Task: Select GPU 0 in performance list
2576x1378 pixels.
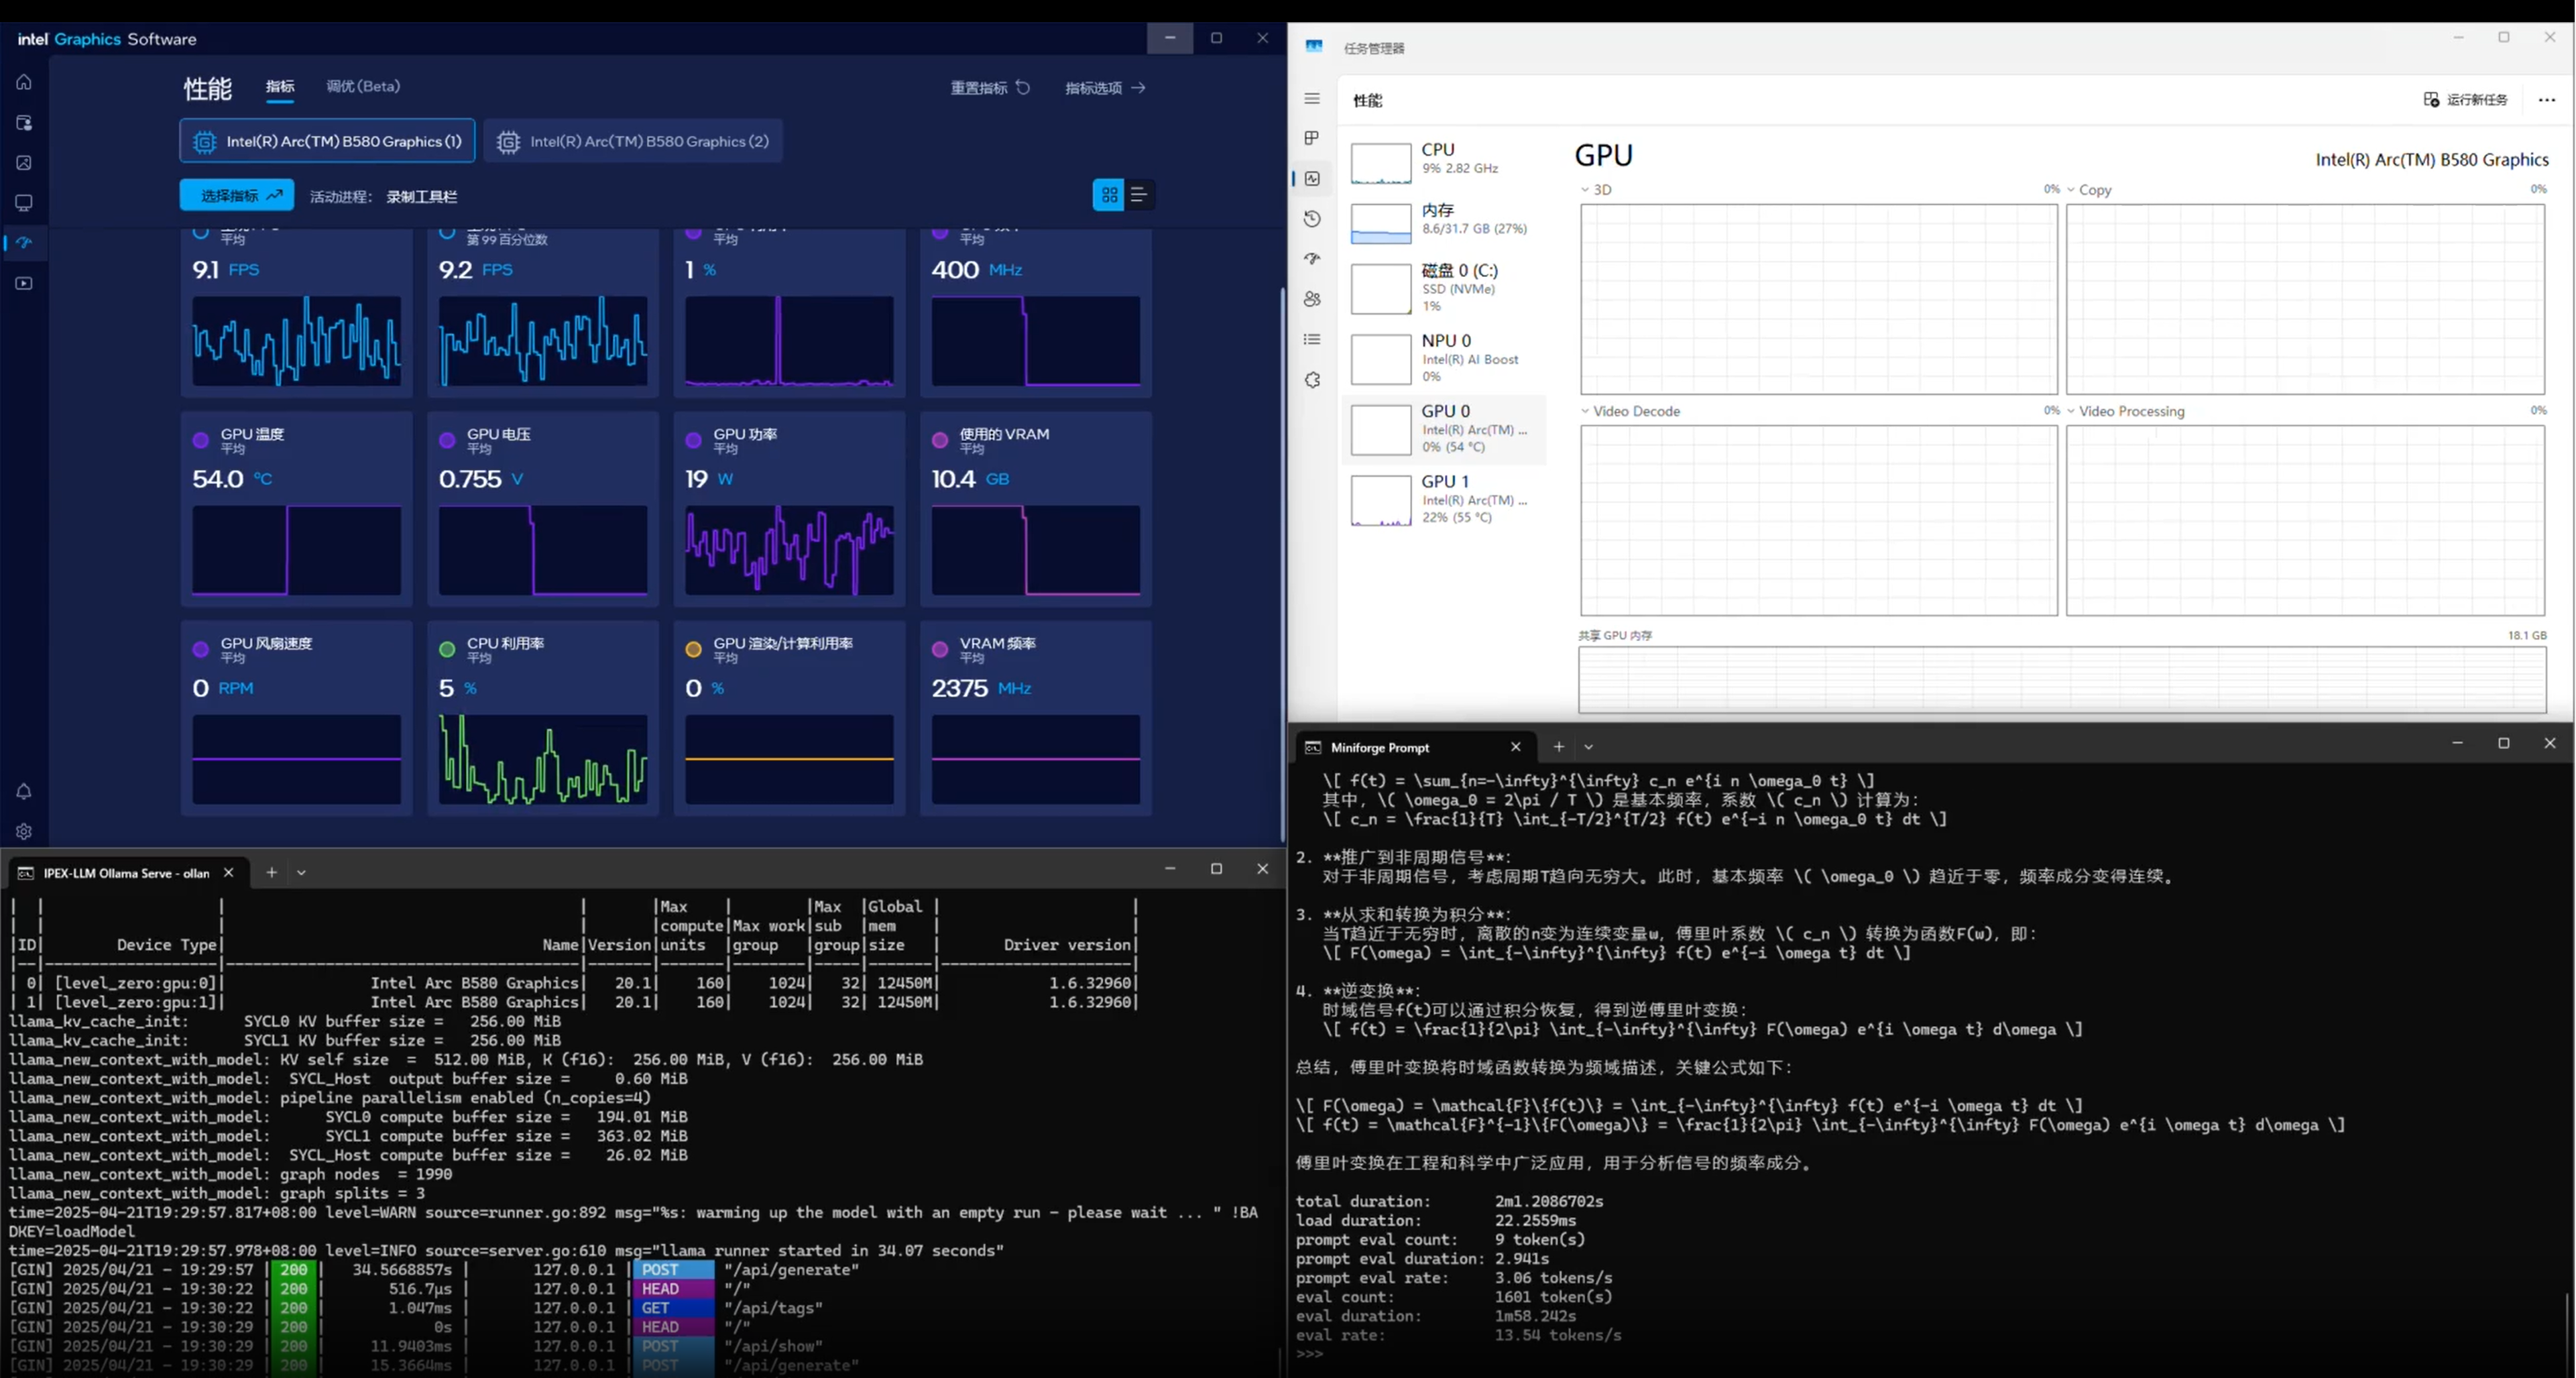Action: click(1444, 429)
